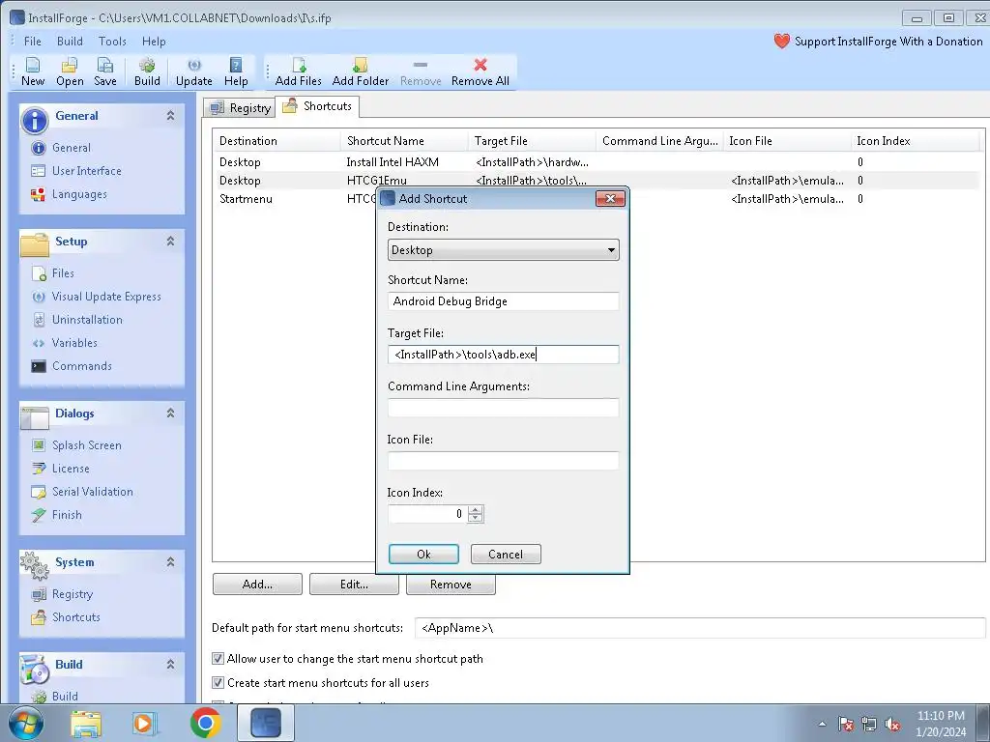
Task: Click the Add Files toolbar icon
Action: pos(298,71)
